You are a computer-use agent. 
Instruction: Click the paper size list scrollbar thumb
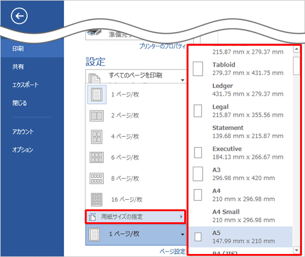pyautogui.click(x=296, y=66)
